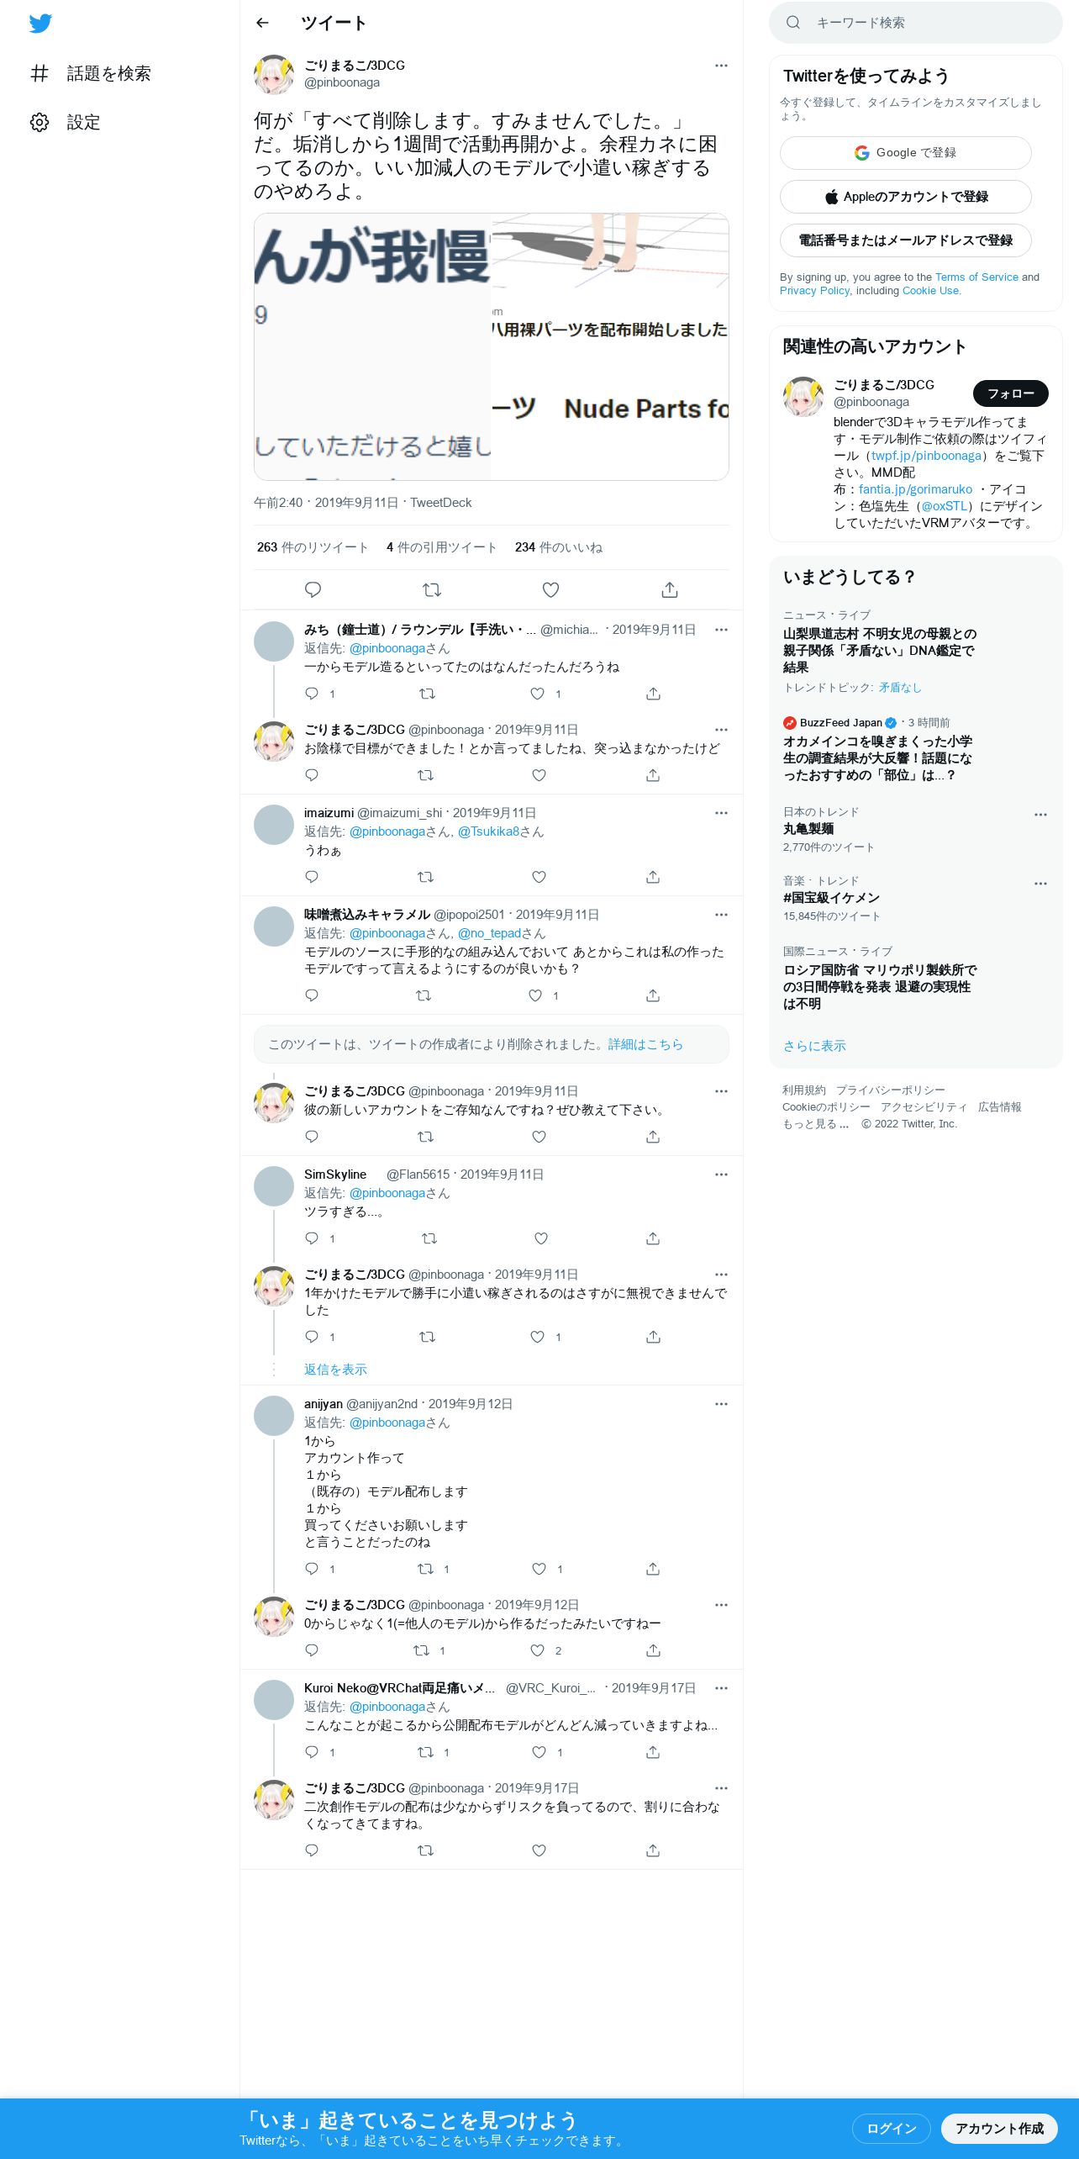This screenshot has height=2159, width=1079.
Task: Retweet Kuroi Neko's reply
Action: [x=426, y=1752]
